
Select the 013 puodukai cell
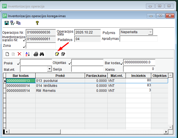point(60,81)
